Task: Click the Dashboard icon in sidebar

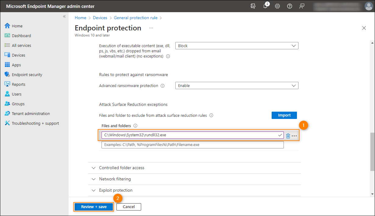Action: tap(7, 36)
